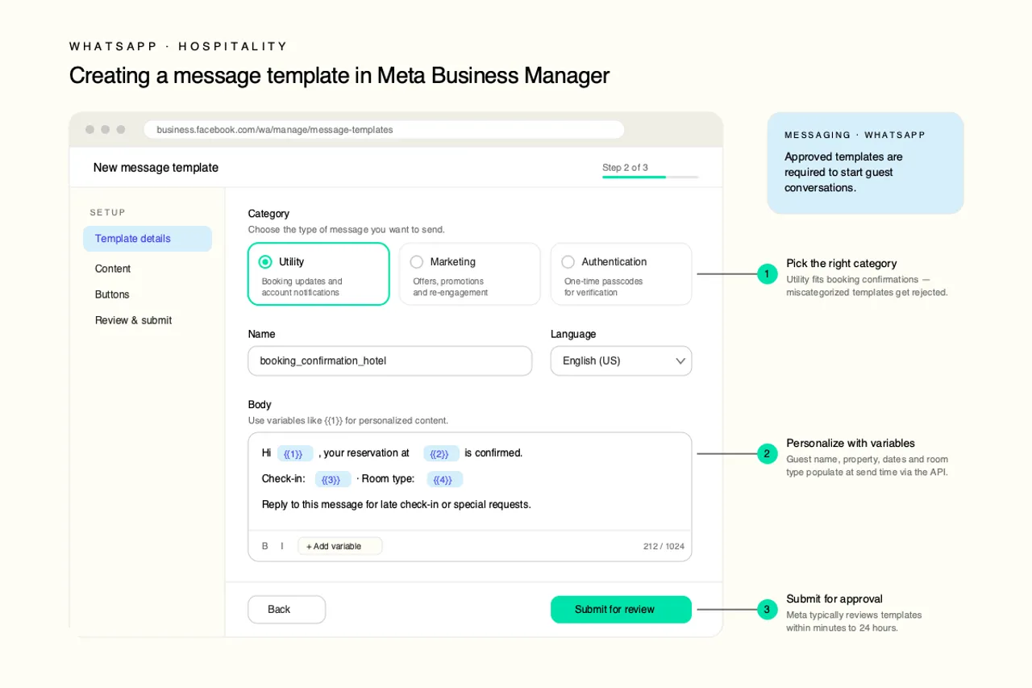Image resolution: width=1032 pixels, height=688 pixels.
Task: Click the "New message template" heading
Action: pyautogui.click(x=156, y=168)
